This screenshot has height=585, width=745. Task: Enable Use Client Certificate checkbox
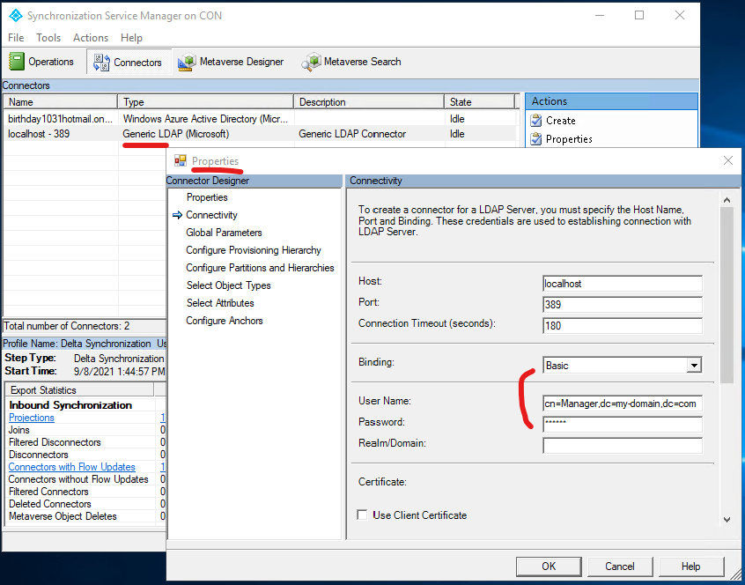(362, 515)
